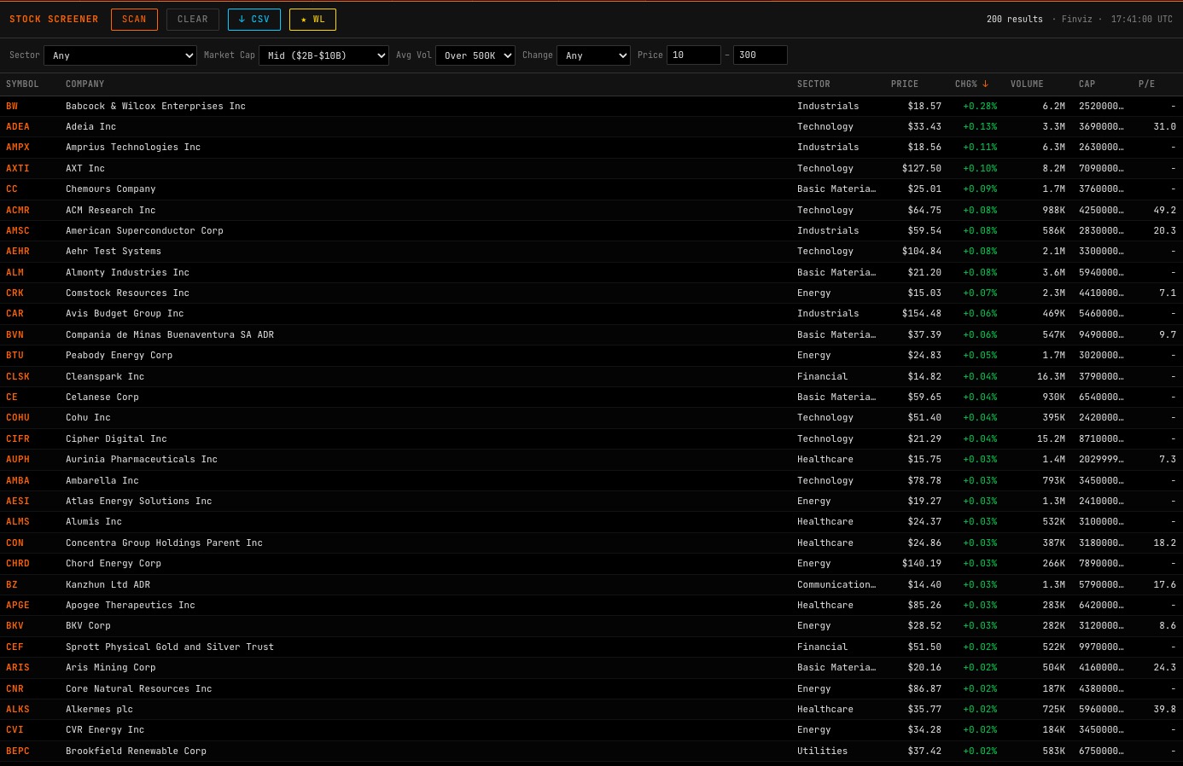Sort by the P/E column header

point(1146,84)
